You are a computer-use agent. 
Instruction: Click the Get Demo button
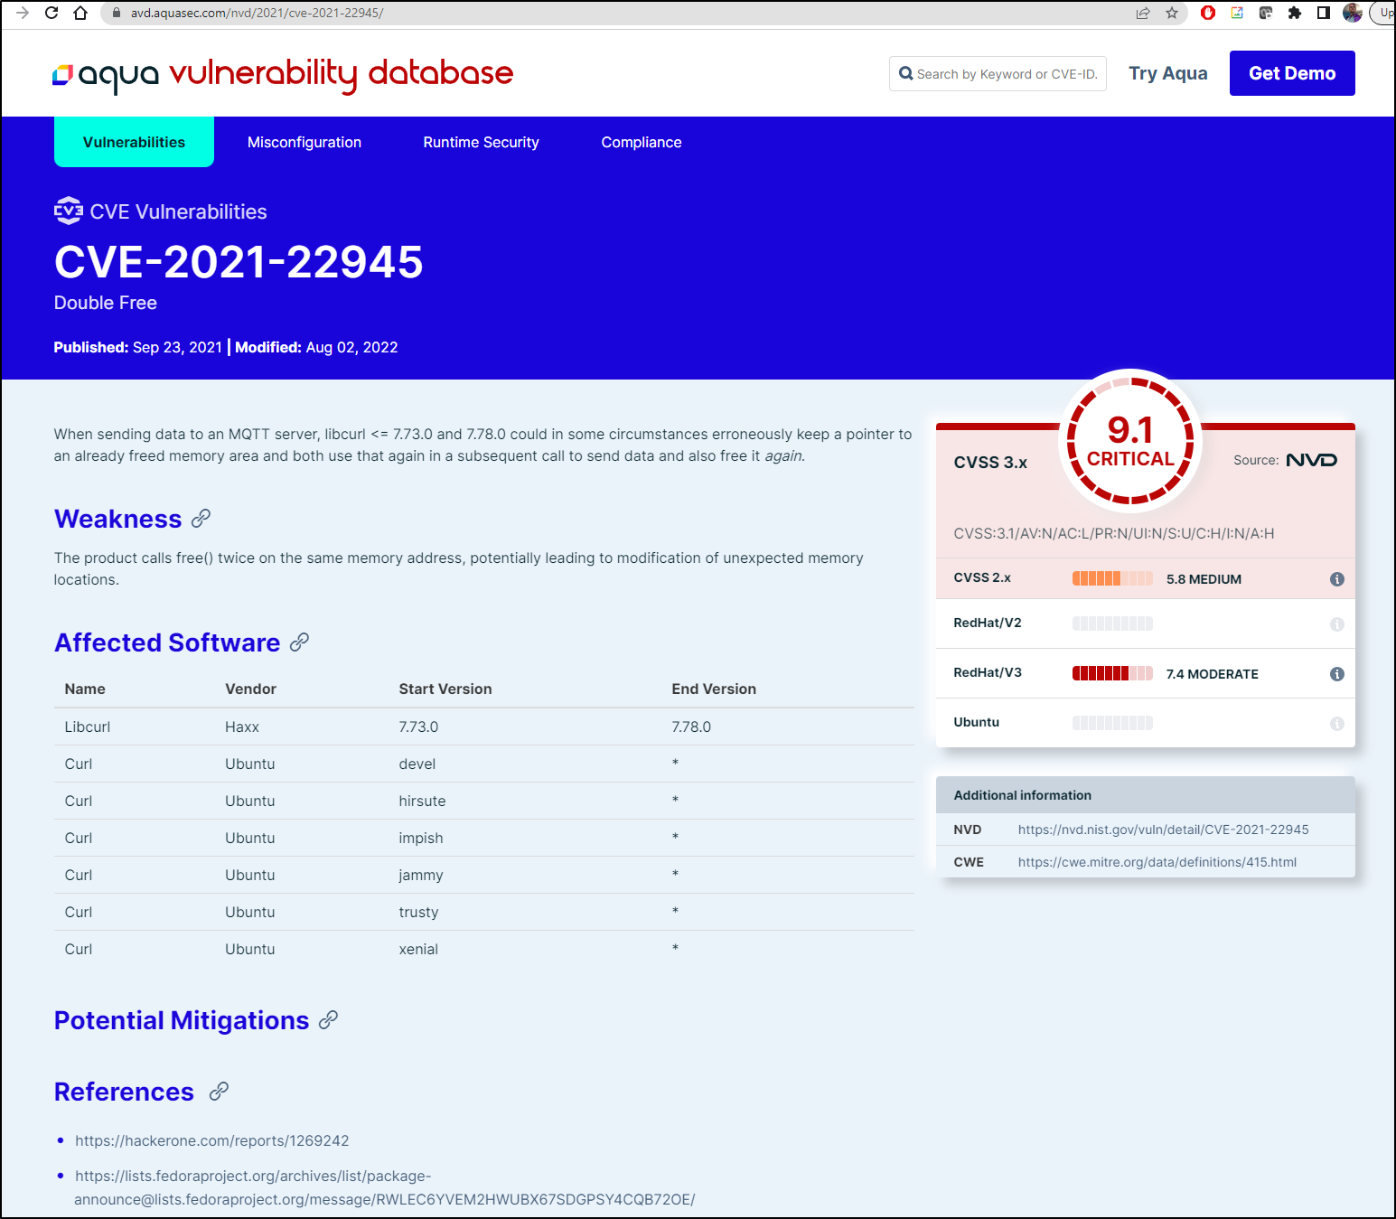tap(1292, 73)
